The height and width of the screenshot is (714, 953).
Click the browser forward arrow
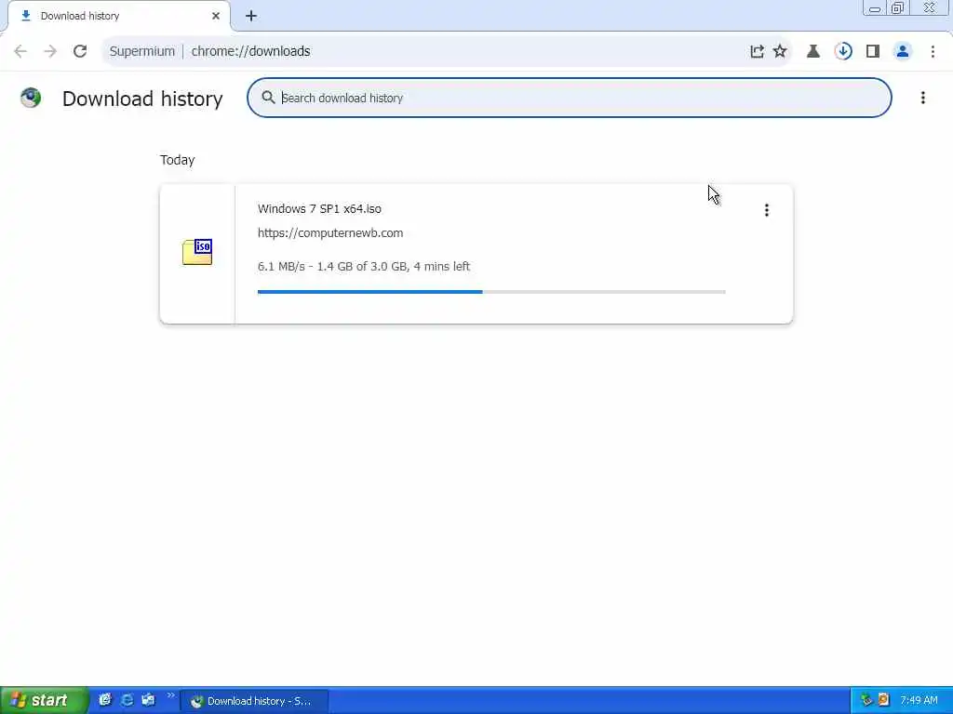click(50, 51)
